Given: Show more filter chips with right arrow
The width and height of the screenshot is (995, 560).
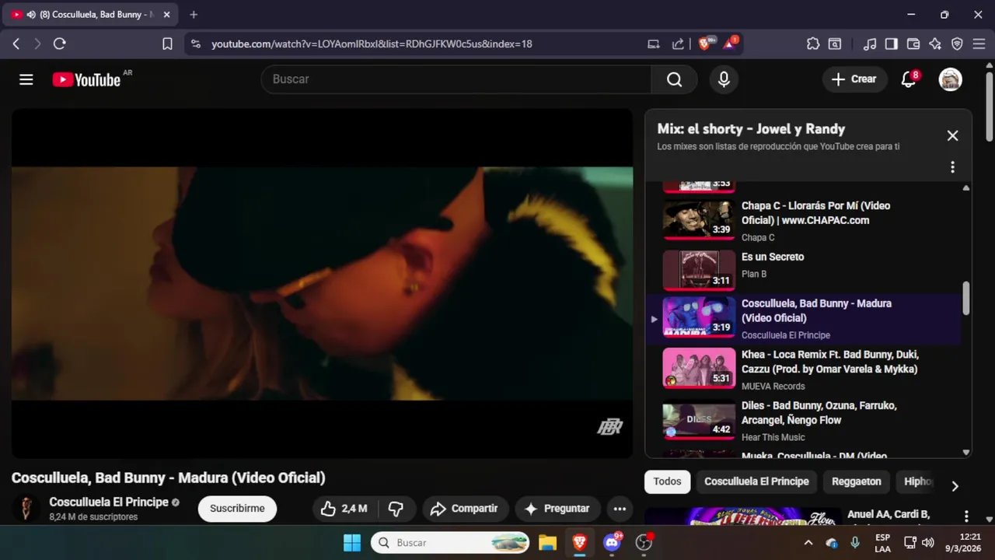Looking at the screenshot, I should tap(955, 486).
